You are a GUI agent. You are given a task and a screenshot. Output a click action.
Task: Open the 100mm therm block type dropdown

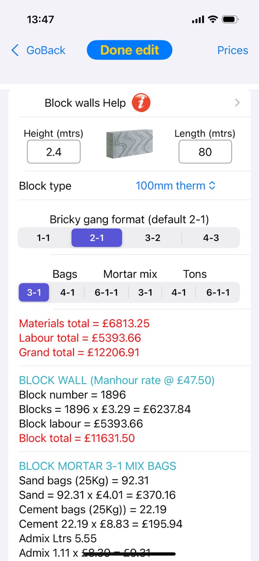pyautogui.click(x=176, y=186)
